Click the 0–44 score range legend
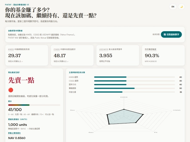 click(x=31, y=114)
